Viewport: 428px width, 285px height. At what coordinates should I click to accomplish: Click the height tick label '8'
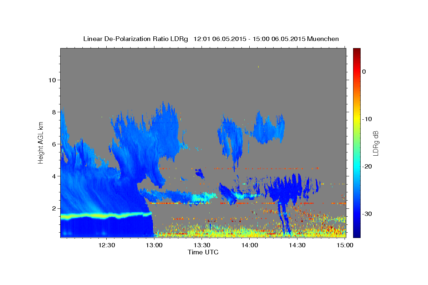(x=55, y=112)
